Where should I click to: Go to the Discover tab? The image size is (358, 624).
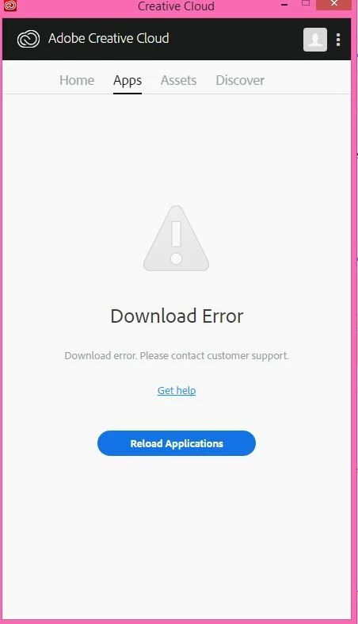(240, 80)
